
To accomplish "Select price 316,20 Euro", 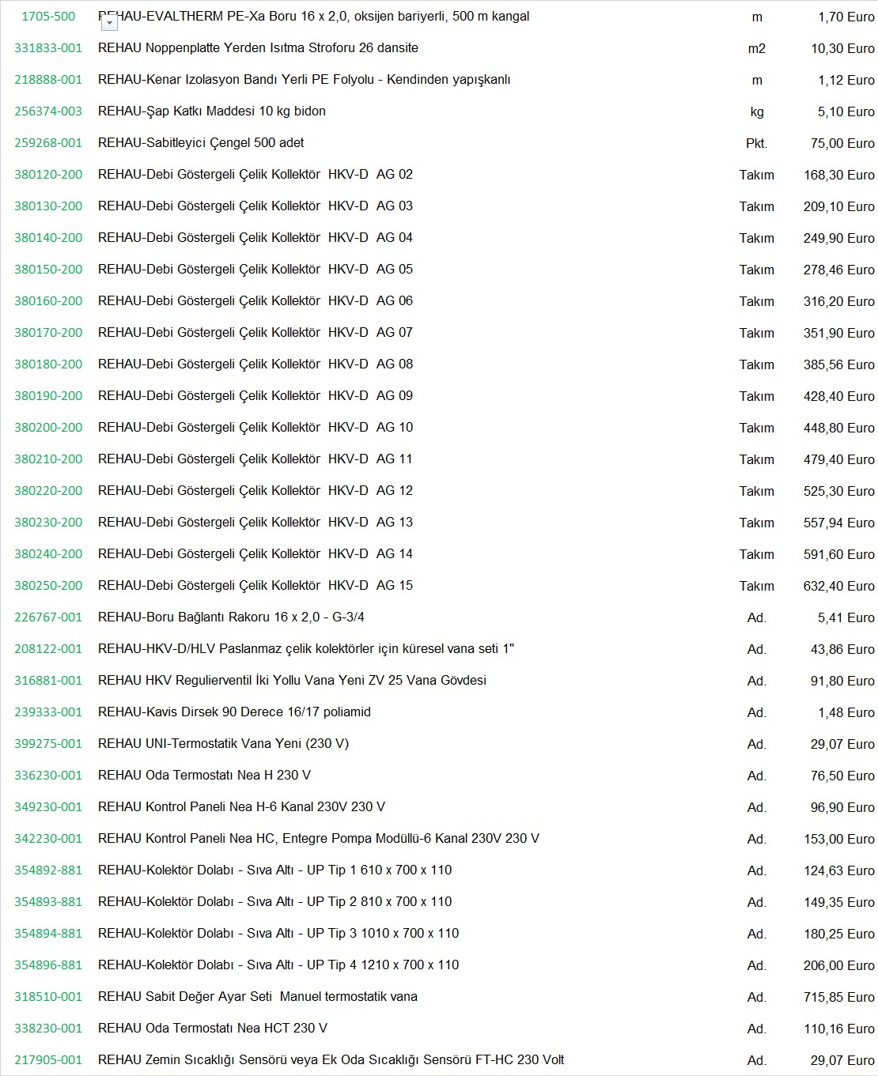I will coord(839,301).
